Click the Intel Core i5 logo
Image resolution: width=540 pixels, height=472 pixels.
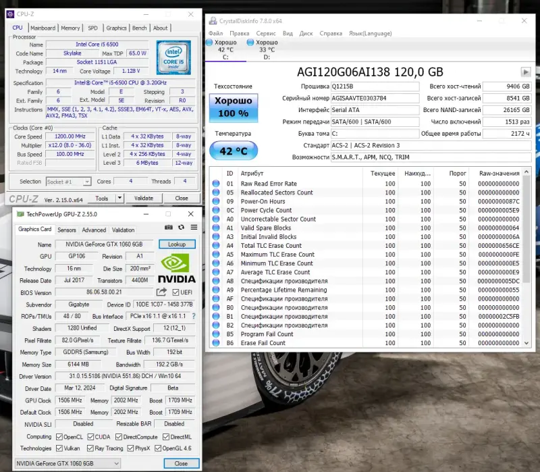point(173,57)
